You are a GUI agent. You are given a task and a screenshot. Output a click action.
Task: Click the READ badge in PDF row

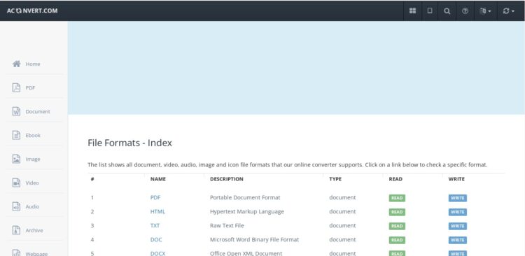pos(397,198)
